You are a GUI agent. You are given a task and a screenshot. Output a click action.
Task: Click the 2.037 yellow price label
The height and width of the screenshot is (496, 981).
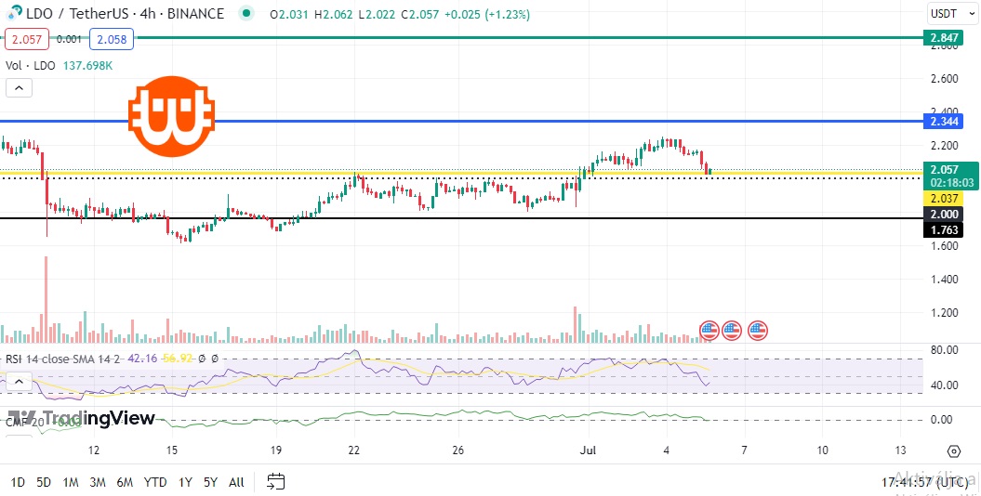944,200
